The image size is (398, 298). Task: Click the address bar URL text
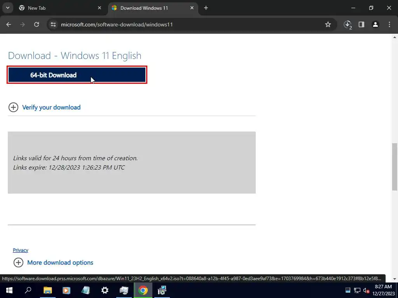click(x=117, y=24)
